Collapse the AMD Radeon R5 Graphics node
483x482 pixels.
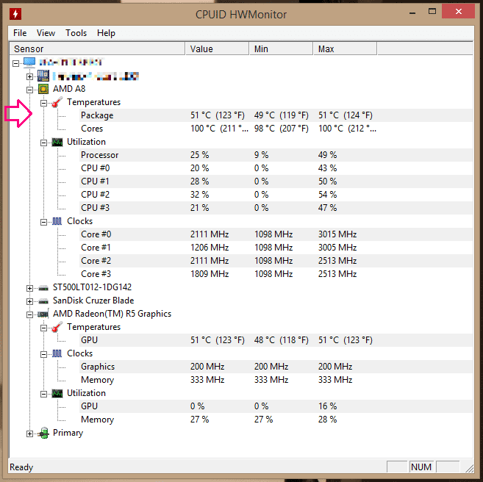pyautogui.click(x=30, y=314)
